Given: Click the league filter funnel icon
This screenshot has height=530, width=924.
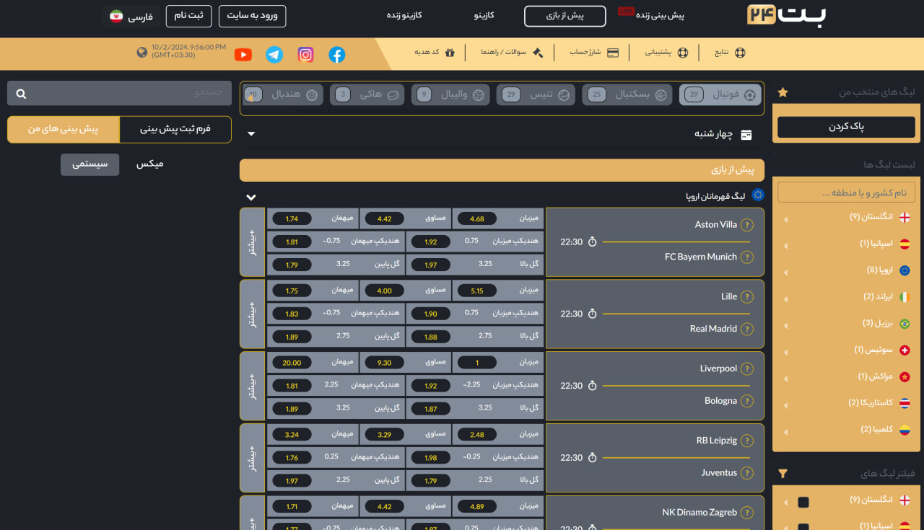Looking at the screenshot, I should (x=783, y=474).
